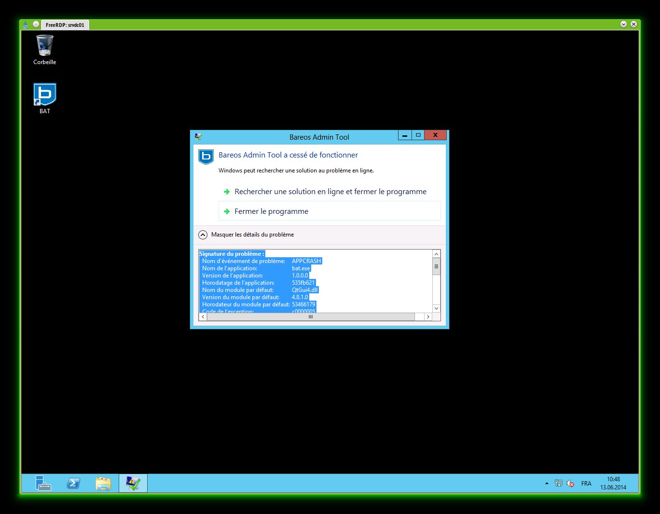The height and width of the screenshot is (514, 660).
Task: Launch PowerShell from the taskbar
Action: tap(73, 483)
